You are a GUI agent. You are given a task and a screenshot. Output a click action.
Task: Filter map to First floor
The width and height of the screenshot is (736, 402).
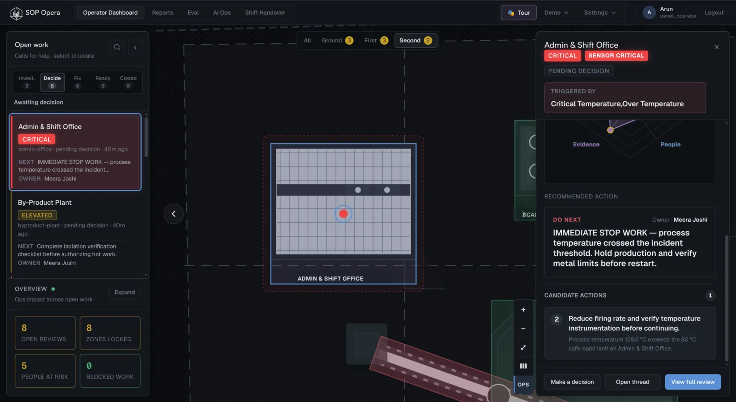376,40
